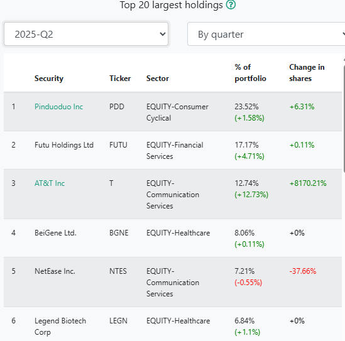
Task: Click the Top 20 largest holdings heading
Action: click(171, 5)
